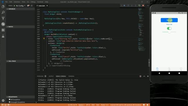Click the Dart language mode status item

[x=98, y=105]
